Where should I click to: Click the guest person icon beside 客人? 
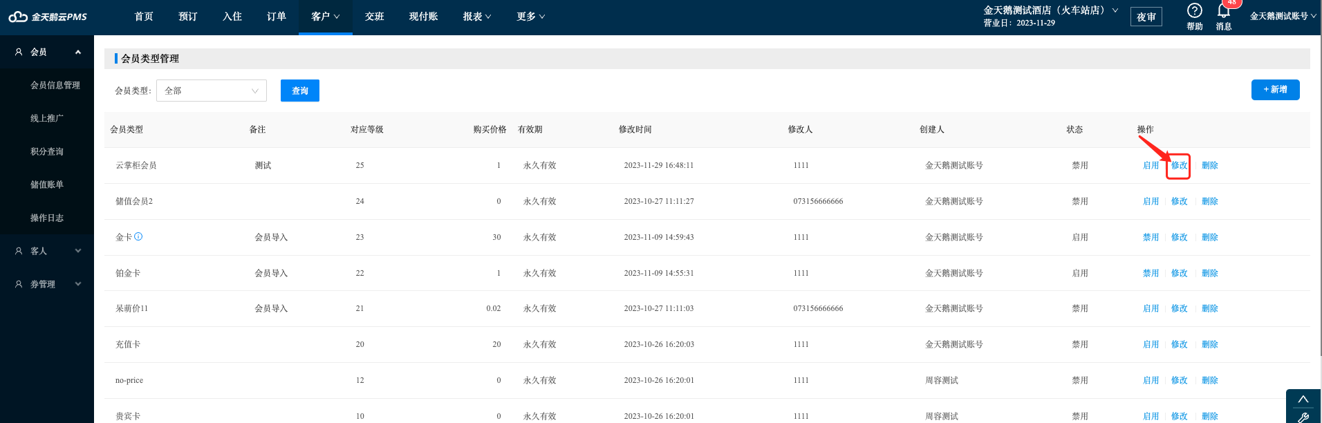tap(19, 251)
